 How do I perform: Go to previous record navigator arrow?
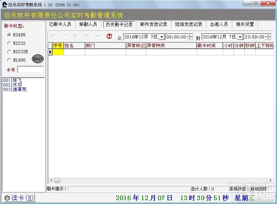click(64, 36)
